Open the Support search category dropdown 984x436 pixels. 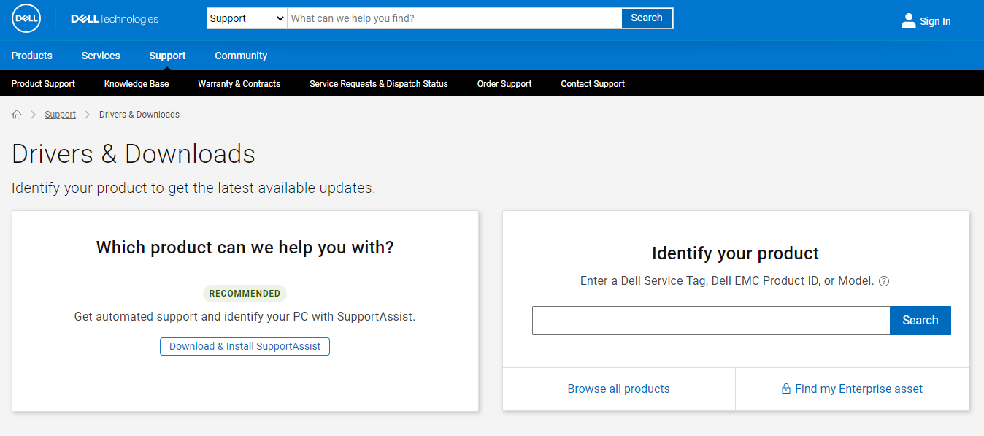(247, 18)
